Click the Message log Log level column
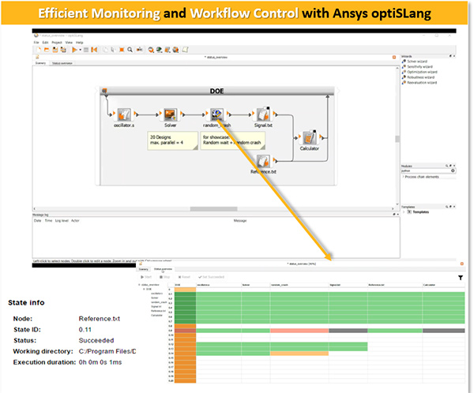This screenshot has width=474, height=393. (x=62, y=221)
